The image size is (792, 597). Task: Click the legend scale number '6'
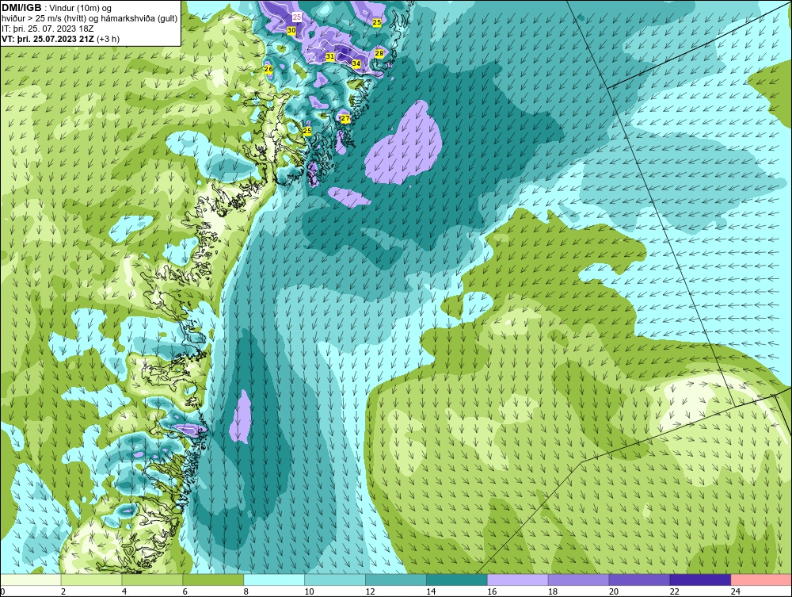point(185,591)
